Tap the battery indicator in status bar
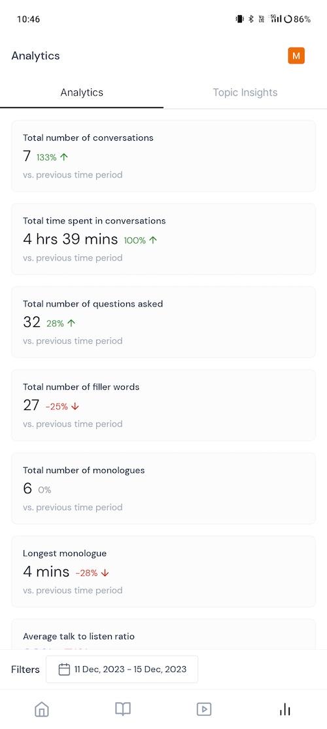 tap(297, 19)
